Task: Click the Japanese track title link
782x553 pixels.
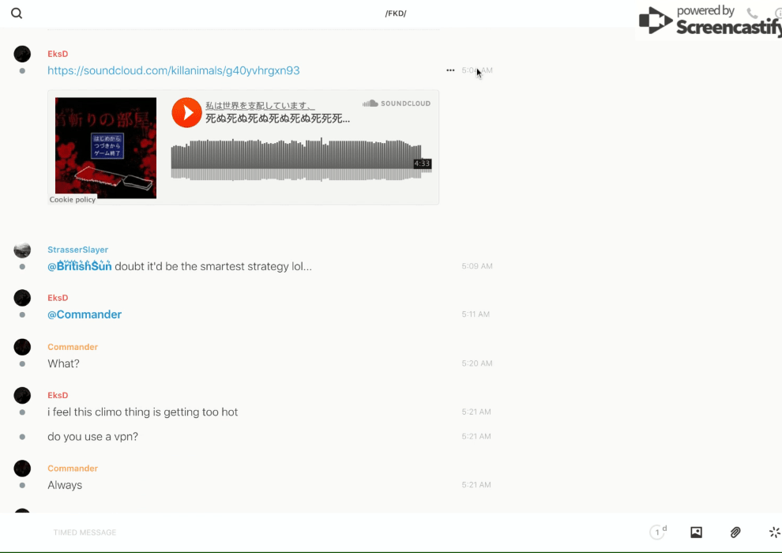Action: (277, 118)
